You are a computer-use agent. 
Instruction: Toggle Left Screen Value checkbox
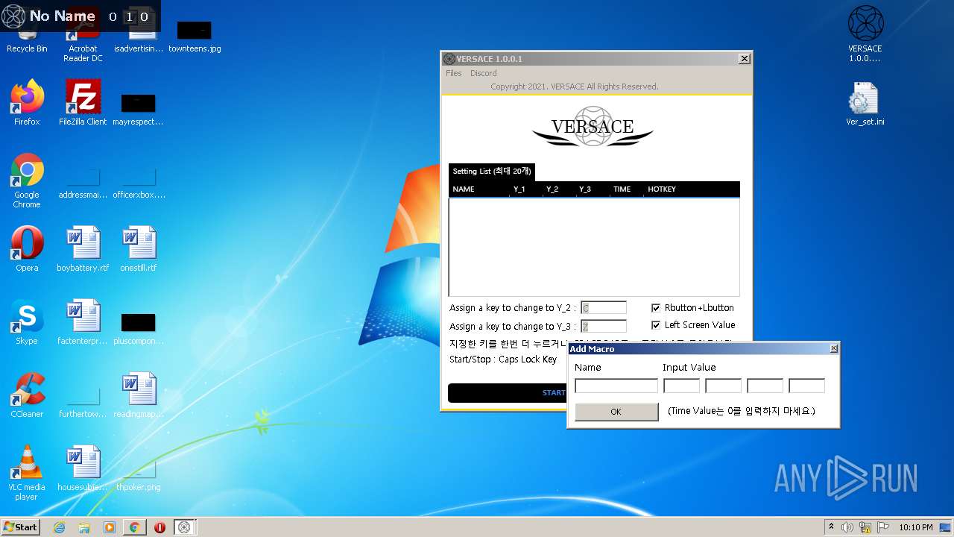pyautogui.click(x=656, y=325)
